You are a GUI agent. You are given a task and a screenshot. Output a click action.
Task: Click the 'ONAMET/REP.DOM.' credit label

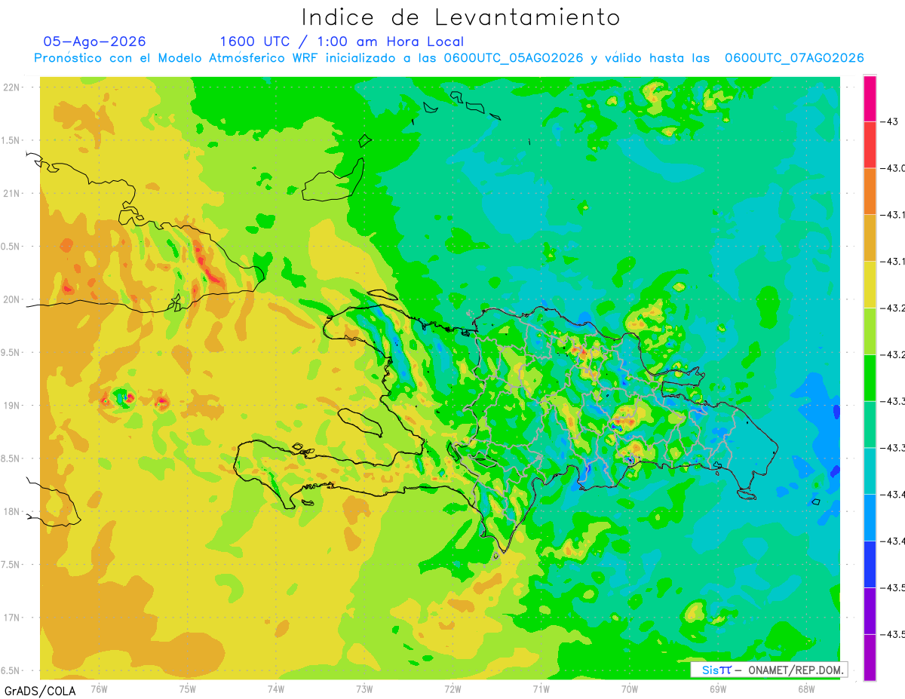[795, 670]
